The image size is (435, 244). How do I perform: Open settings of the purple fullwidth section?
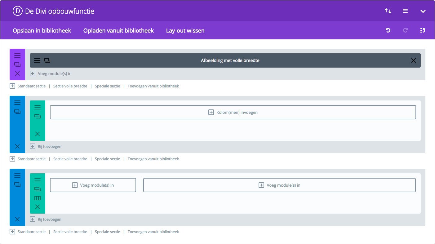(17, 55)
